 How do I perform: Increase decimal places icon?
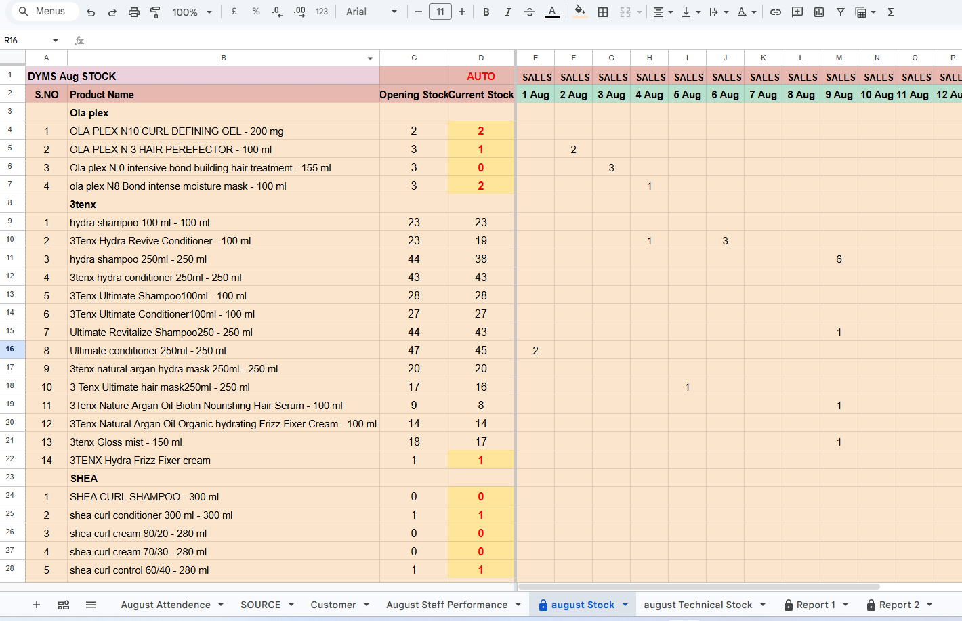(299, 12)
